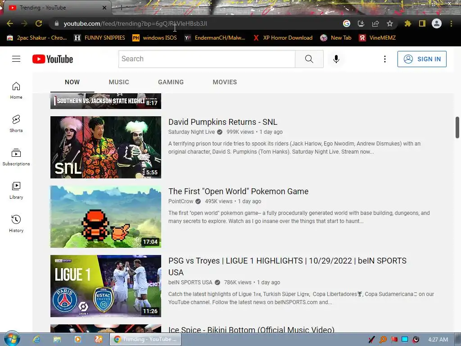This screenshot has height=346, width=461.
Task: Open the YouTube hamburger guide menu
Action: (16, 59)
